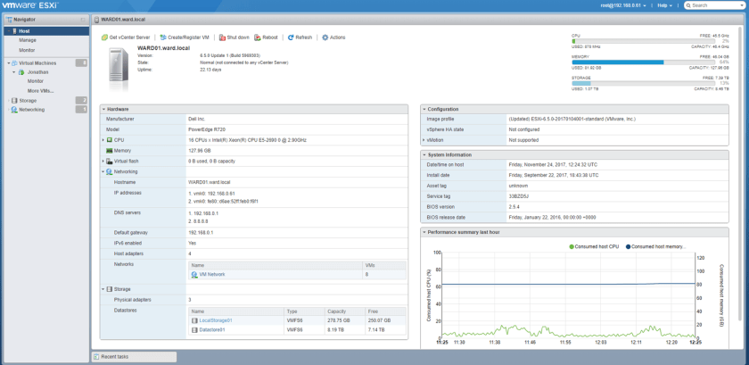Viewport: 749px width, 365px height.
Task: Click the Shut down button label
Action: [238, 37]
